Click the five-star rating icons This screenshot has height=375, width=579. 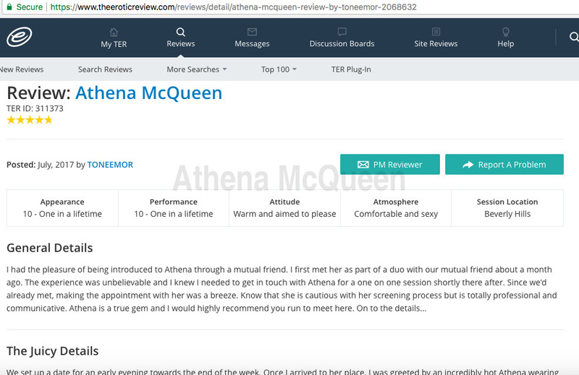[30, 120]
